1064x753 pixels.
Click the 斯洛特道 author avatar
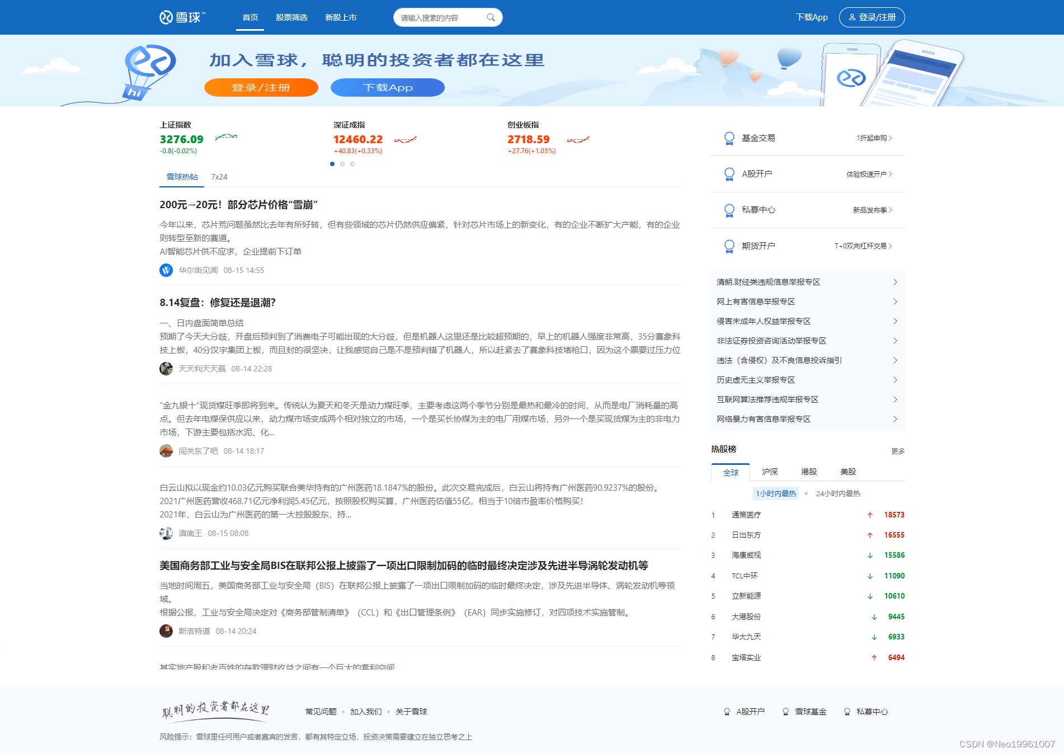pos(166,631)
